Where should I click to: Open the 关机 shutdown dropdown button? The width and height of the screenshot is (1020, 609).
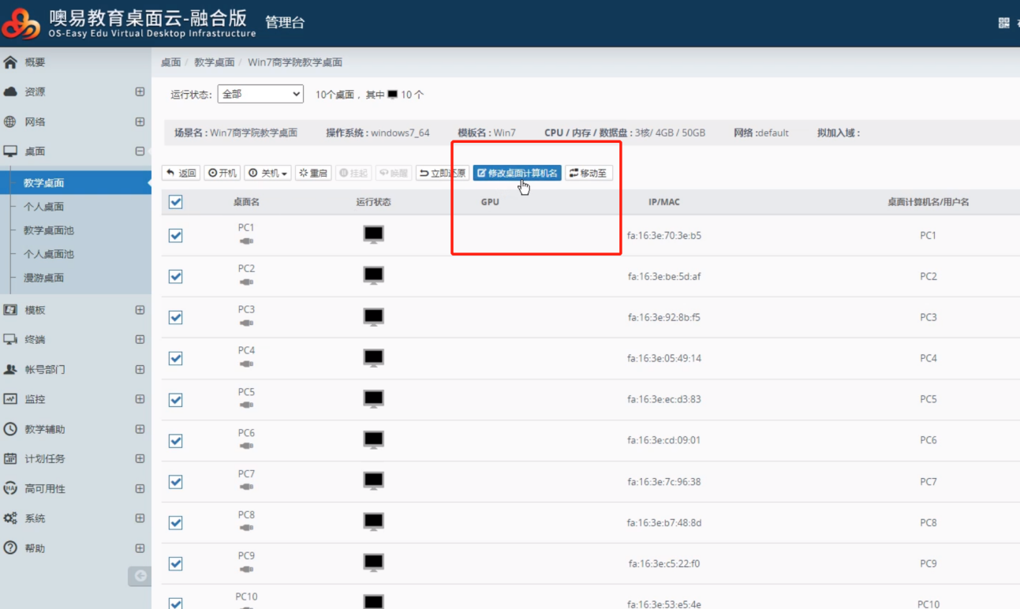pyautogui.click(x=267, y=173)
